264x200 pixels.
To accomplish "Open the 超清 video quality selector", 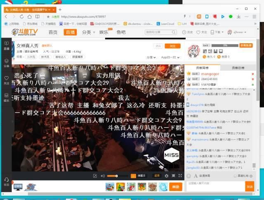I will tap(157, 176).
